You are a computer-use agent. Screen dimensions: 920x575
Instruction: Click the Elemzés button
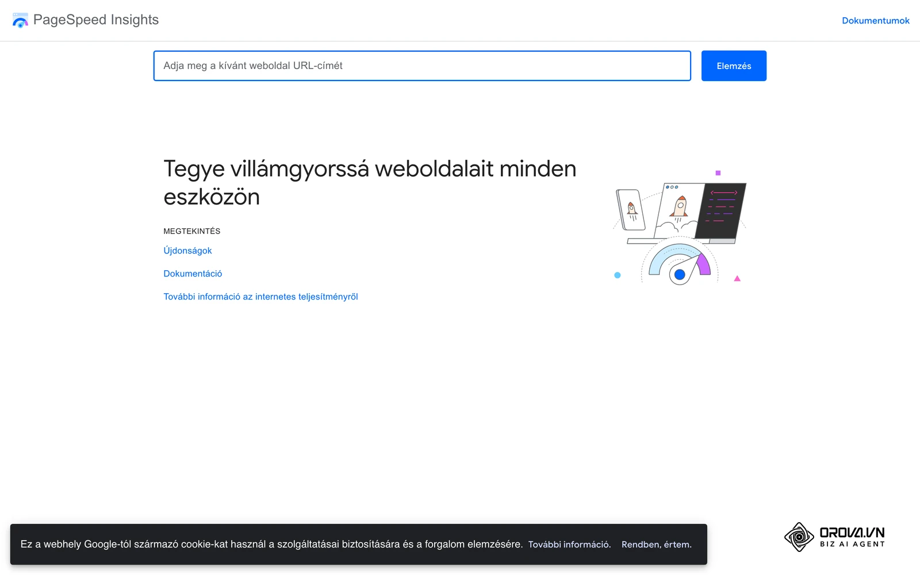click(x=734, y=66)
